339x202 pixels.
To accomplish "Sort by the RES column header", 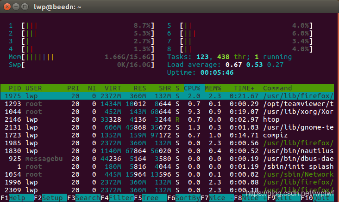I will pos(140,88).
